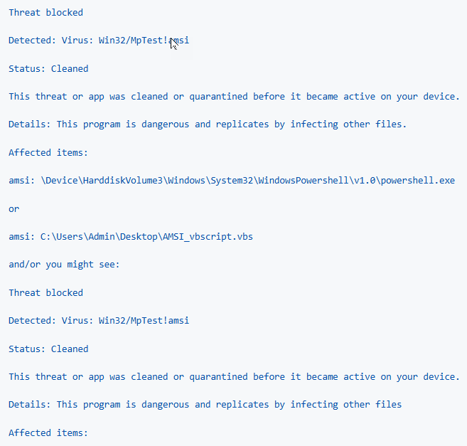Click the word "powershell.exe" in path
467x446 pixels.
coord(418,181)
